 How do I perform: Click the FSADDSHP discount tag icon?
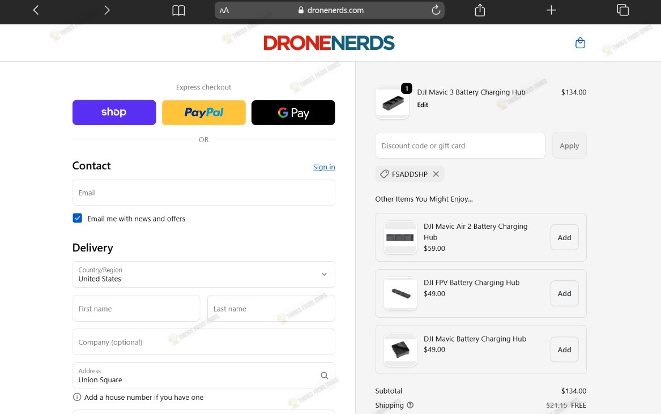point(384,174)
